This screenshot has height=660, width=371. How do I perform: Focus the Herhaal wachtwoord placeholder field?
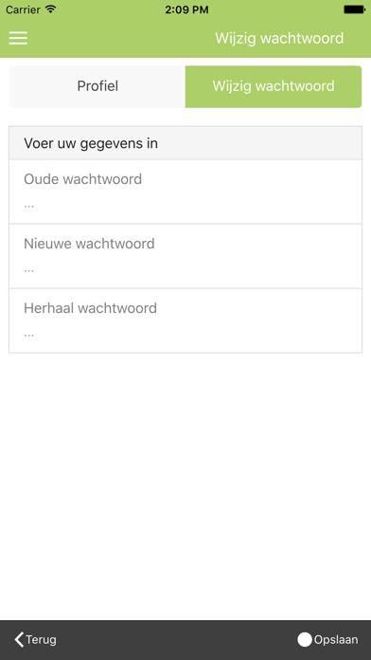[185, 334]
